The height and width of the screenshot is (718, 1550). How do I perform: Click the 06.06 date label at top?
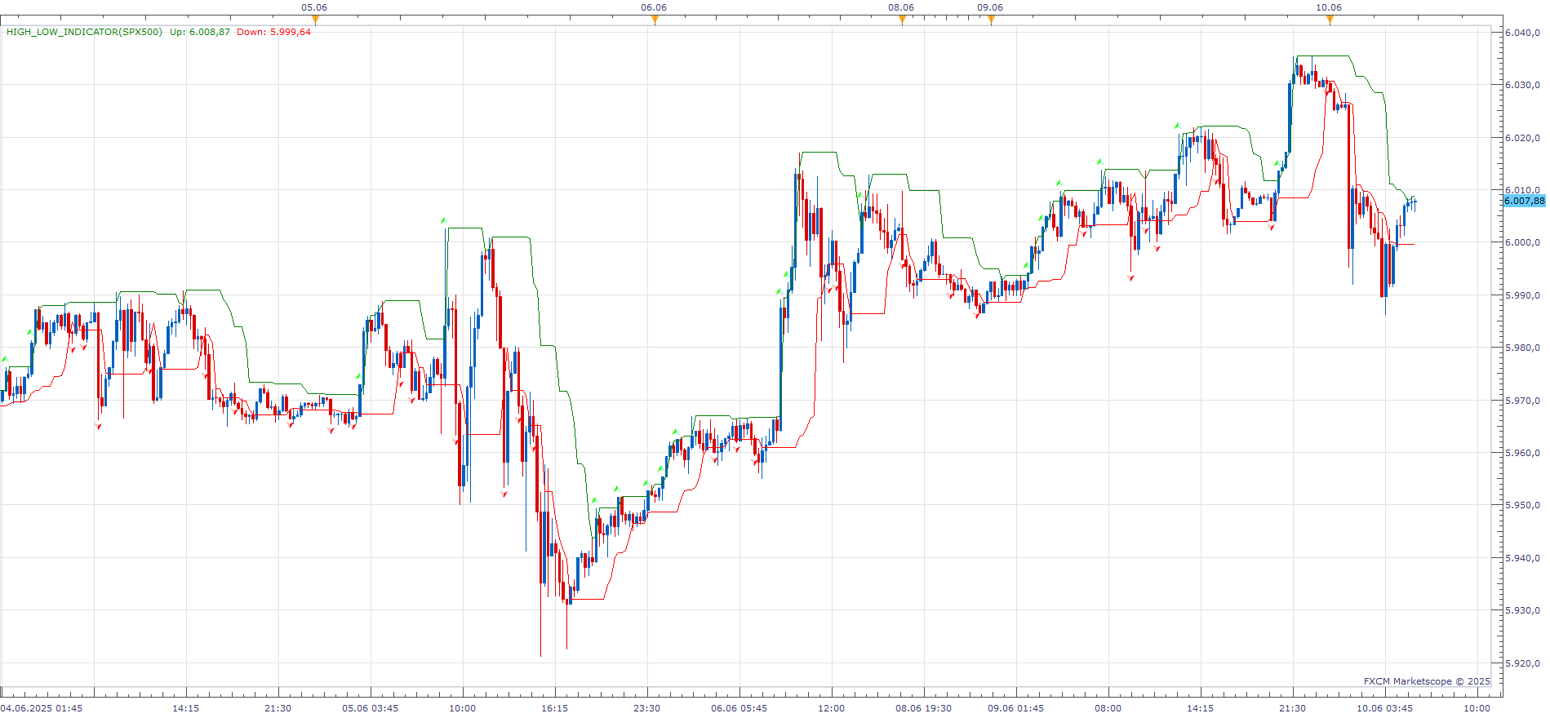pos(654,7)
